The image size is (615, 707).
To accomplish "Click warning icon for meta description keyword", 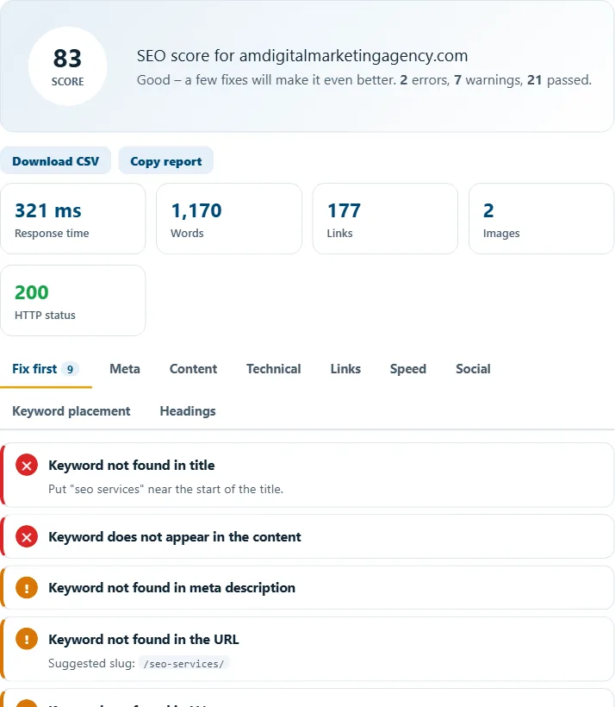I will click(x=27, y=588).
